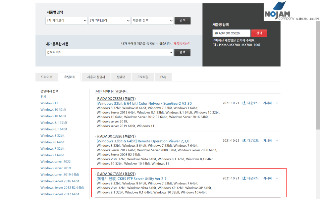The width and height of the screenshot is (320, 199).
Task: Switch to the 프로파일 tab
Action: tap(143, 77)
